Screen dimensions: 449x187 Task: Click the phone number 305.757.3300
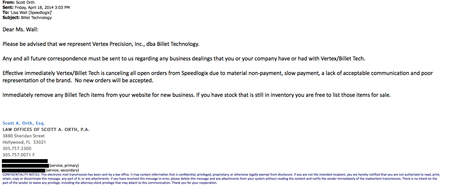click(x=17, y=148)
